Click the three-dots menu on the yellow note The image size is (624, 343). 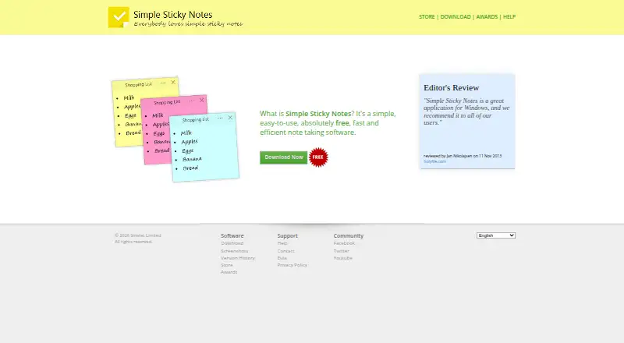pos(163,83)
